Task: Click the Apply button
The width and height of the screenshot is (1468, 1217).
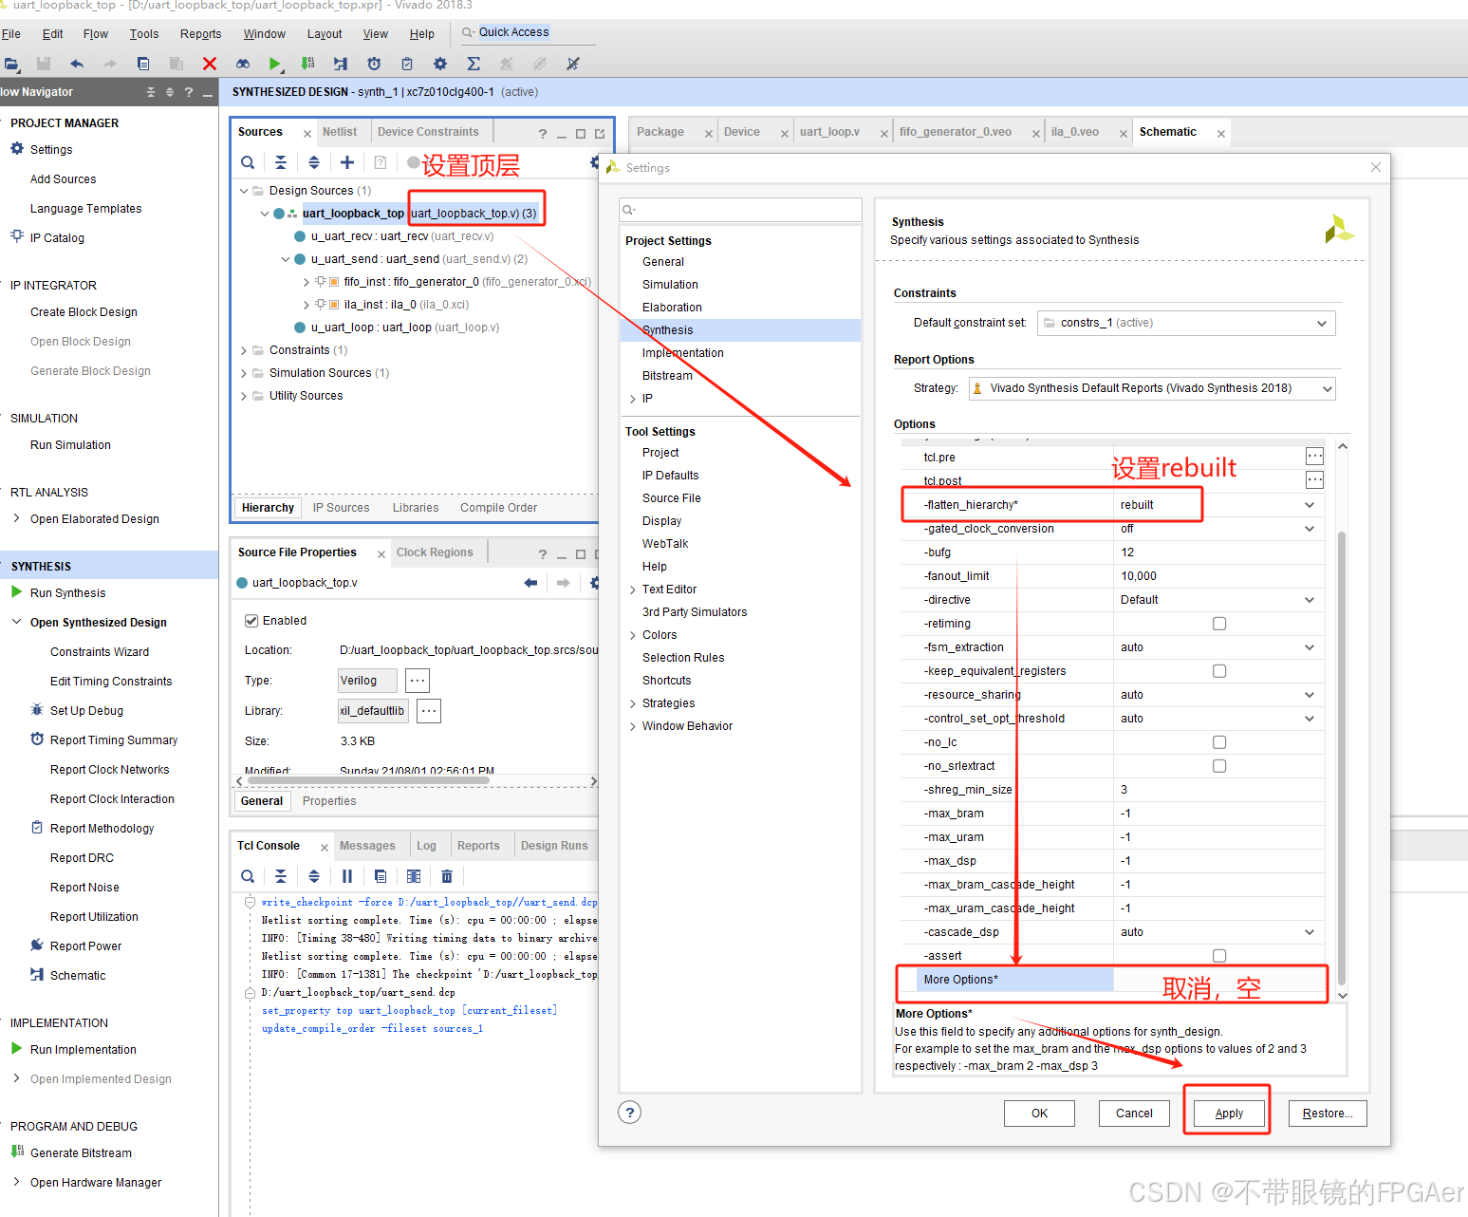Action: tap(1229, 1114)
